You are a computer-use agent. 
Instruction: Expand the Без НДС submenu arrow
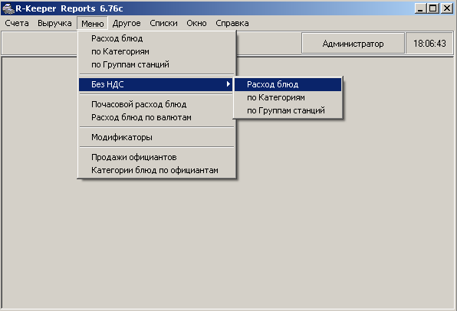(228, 84)
